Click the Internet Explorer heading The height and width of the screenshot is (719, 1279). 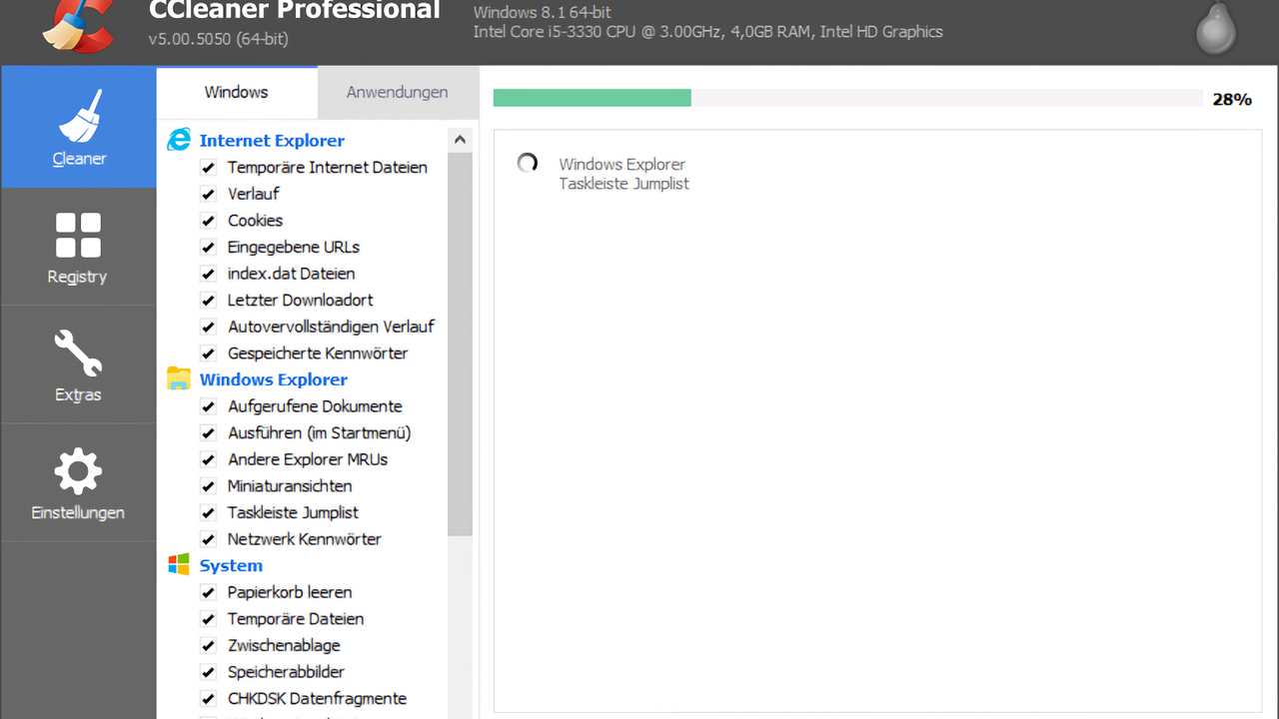[272, 141]
